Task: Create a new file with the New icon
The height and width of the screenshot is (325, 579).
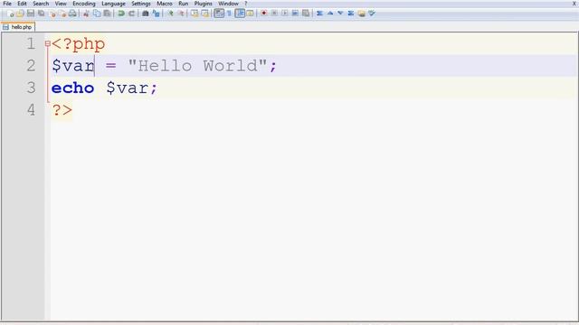Action: click(x=10, y=14)
